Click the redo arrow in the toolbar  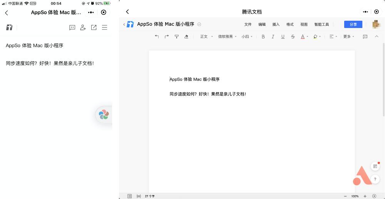pos(167,37)
